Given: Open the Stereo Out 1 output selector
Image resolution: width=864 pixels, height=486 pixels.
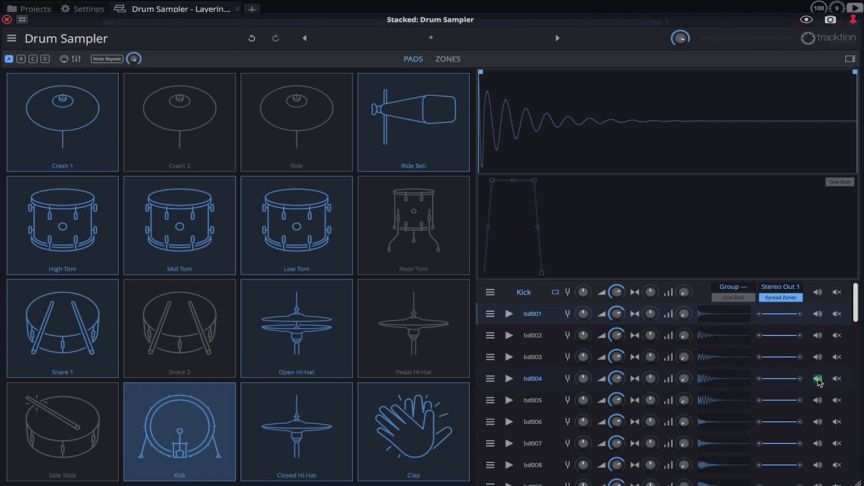Looking at the screenshot, I should pyautogui.click(x=780, y=287).
